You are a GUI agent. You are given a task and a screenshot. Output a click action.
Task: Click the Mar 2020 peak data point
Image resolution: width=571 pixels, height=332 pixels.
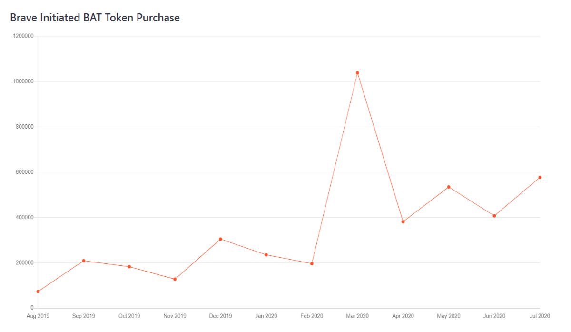click(357, 73)
